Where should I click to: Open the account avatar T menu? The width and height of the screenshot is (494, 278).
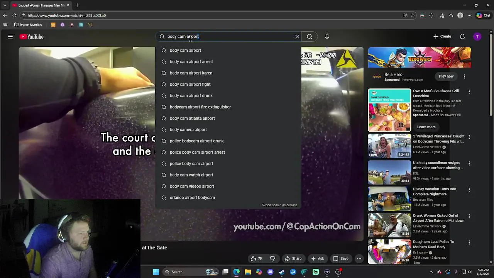pos(477,37)
